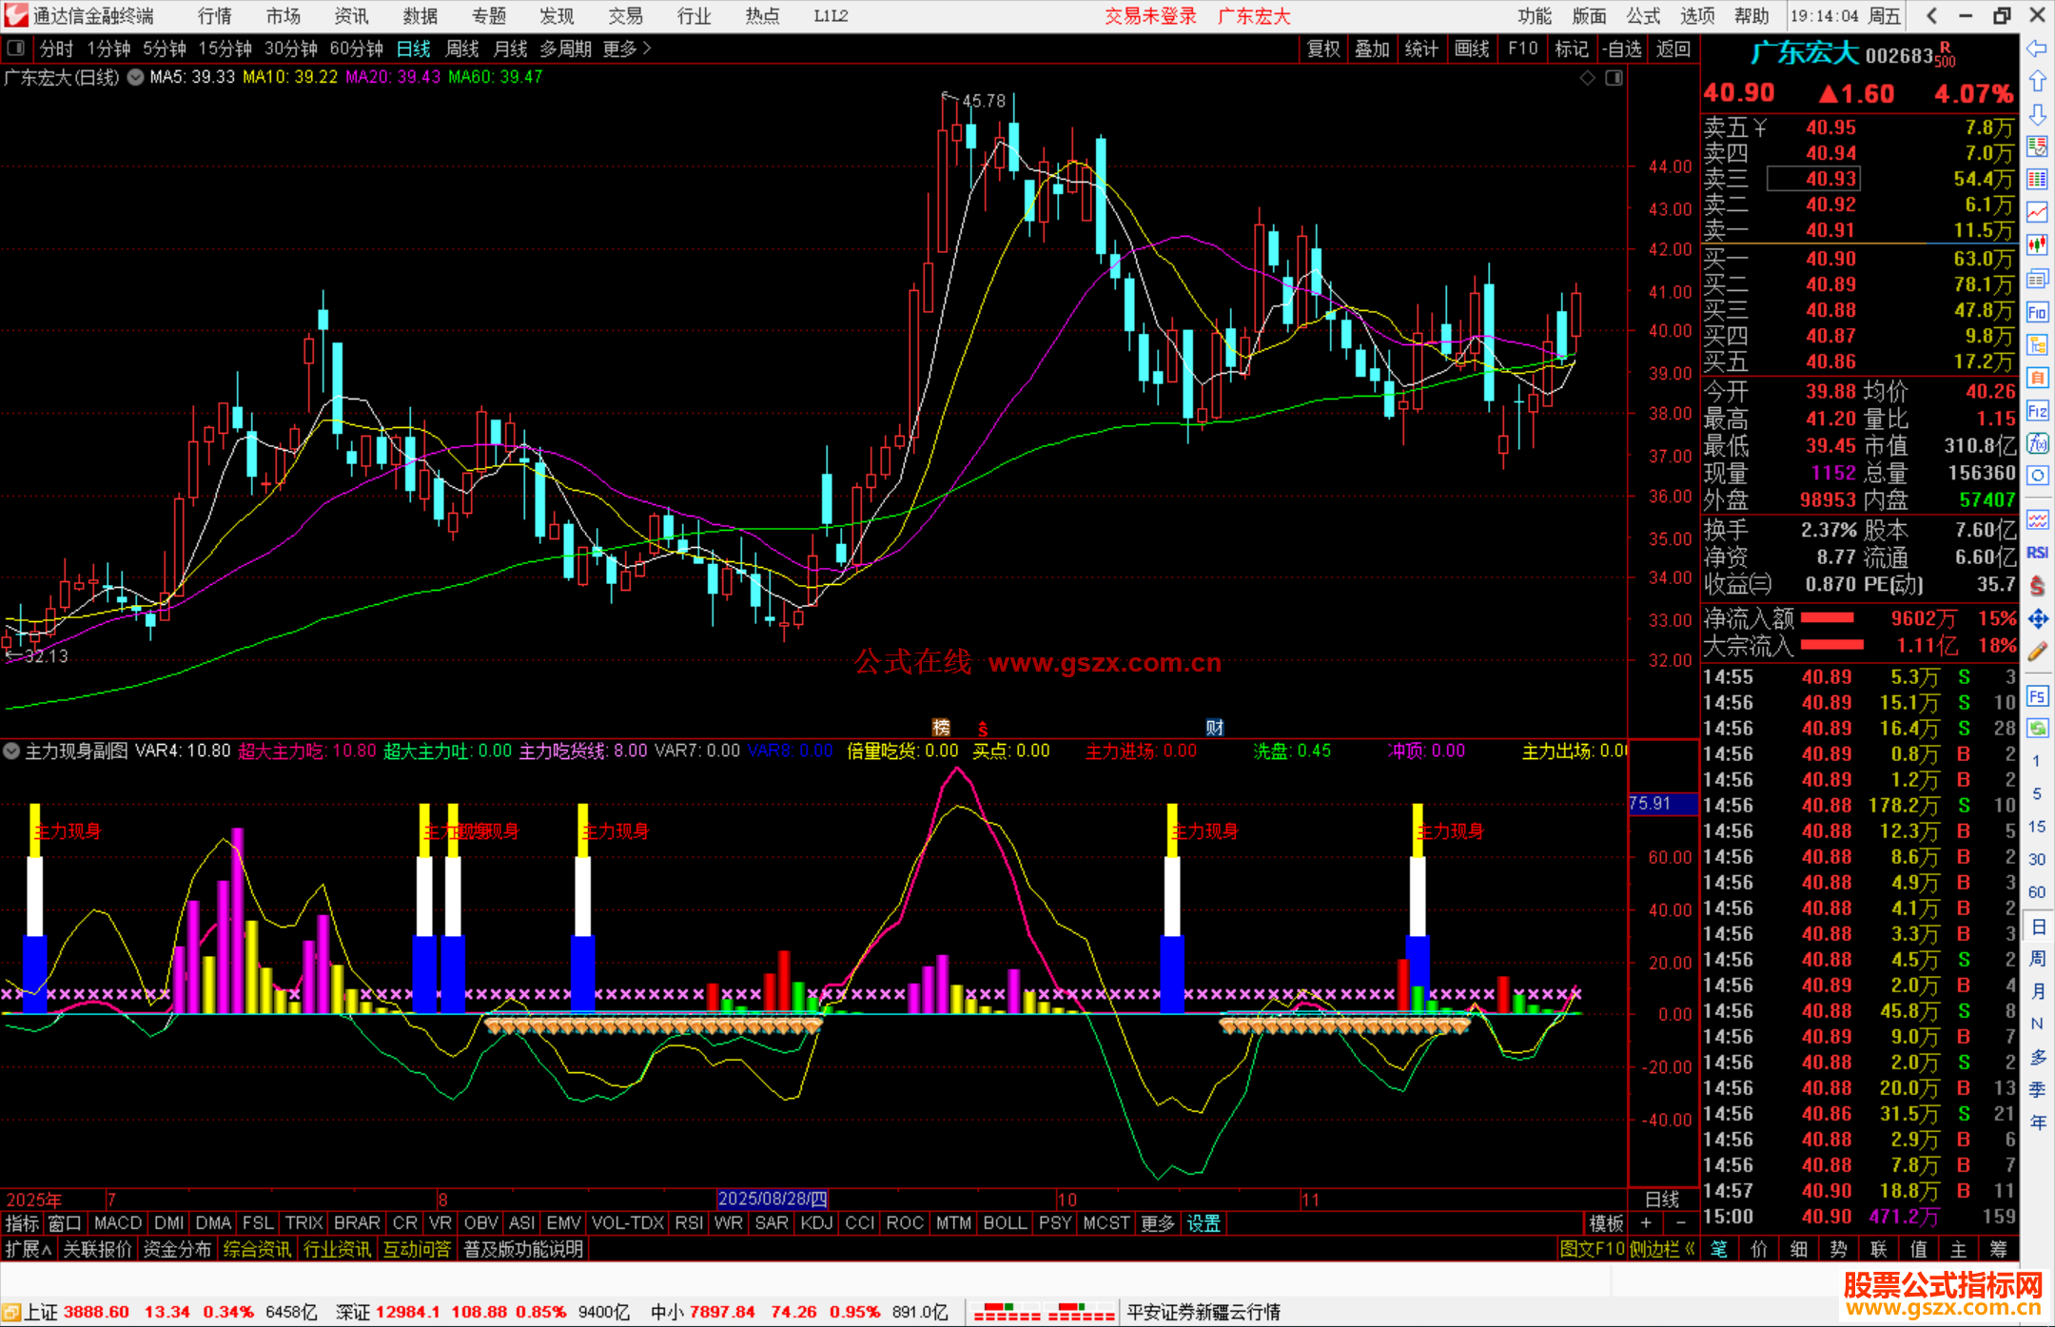Expand the 更多 period dropdown
Viewport: 2055px width, 1327px height.
(627, 49)
